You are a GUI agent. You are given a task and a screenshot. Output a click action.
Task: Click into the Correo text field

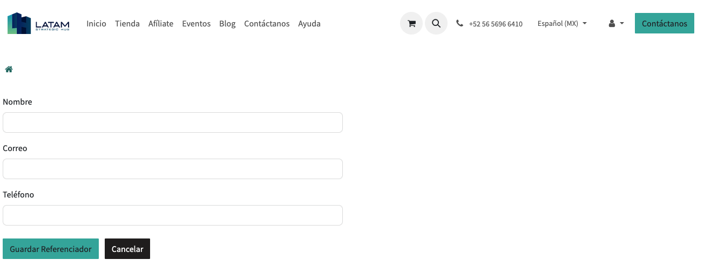pyautogui.click(x=173, y=169)
